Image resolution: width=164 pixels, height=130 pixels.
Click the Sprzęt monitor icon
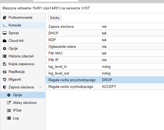point(4,33)
